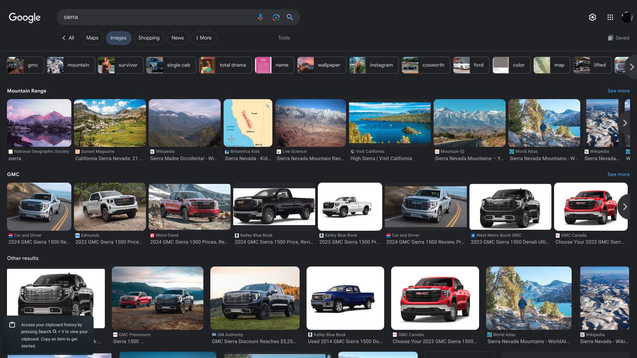The image size is (637, 358).
Task: Filter by the map chip
Action: coord(552,65)
